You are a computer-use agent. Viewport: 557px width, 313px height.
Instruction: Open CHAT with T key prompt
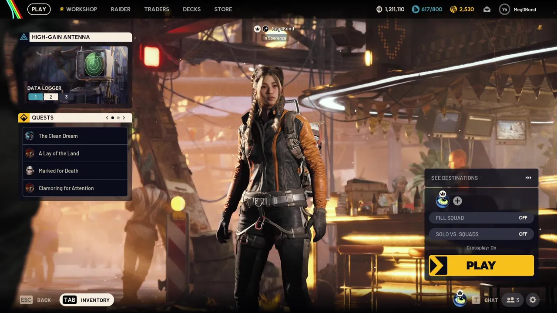point(485,300)
